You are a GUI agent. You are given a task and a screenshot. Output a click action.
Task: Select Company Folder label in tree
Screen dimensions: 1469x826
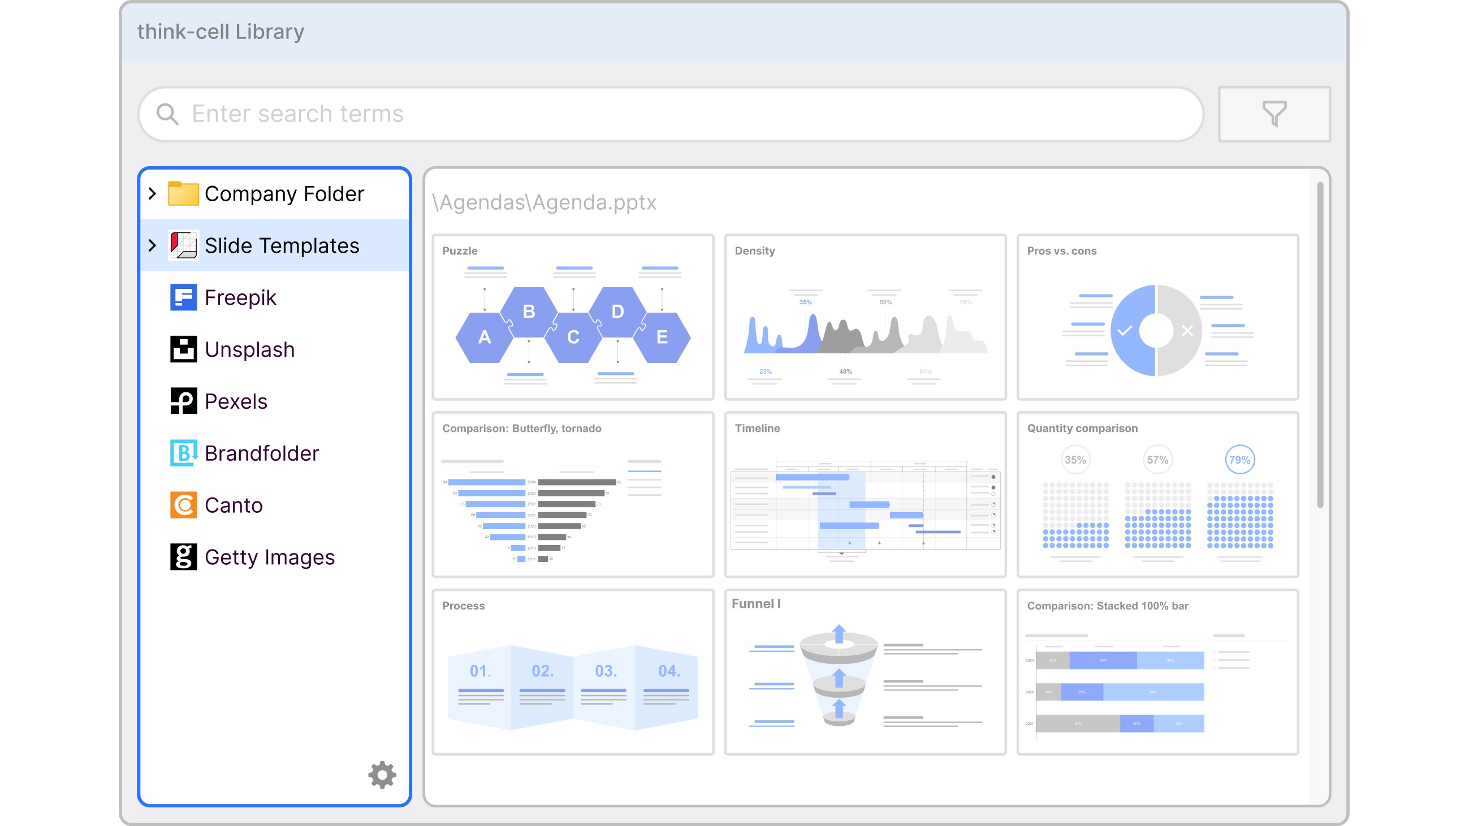(x=284, y=194)
